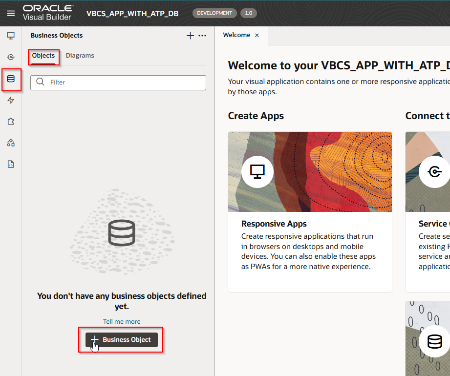The width and height of the screenshot is (450, 376).
Task: Open Processes lightning bolt navigator icon
Action: [11, 100]
